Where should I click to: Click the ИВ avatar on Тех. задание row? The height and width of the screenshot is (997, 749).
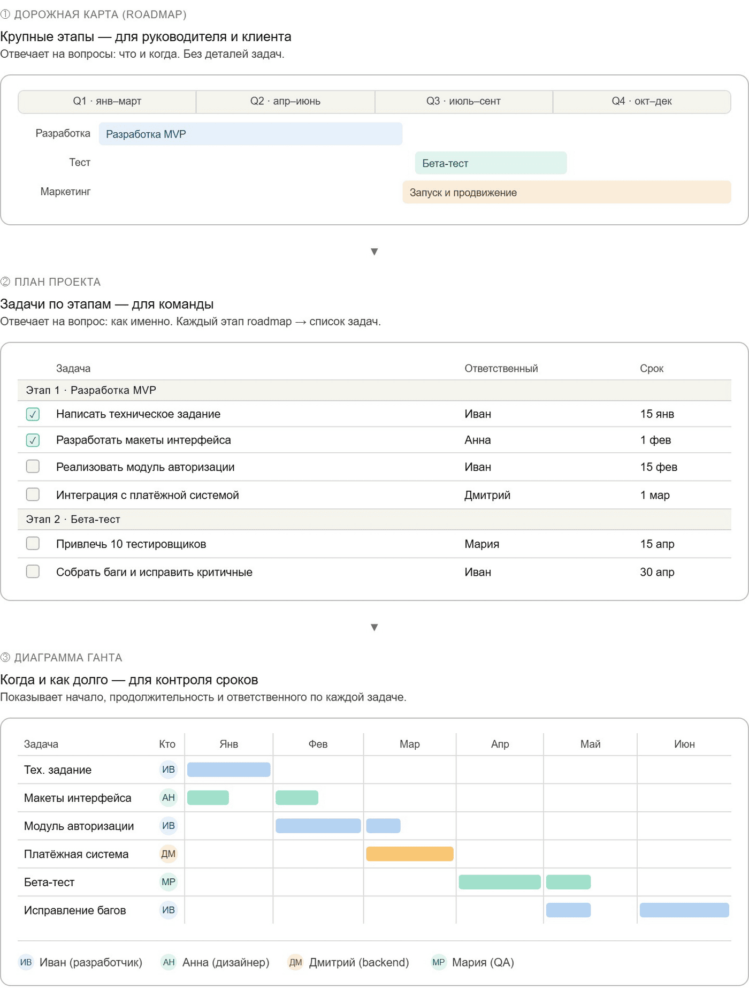168,770
